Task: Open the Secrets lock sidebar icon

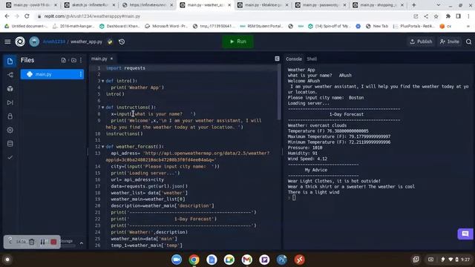Action: click(10, 116)
